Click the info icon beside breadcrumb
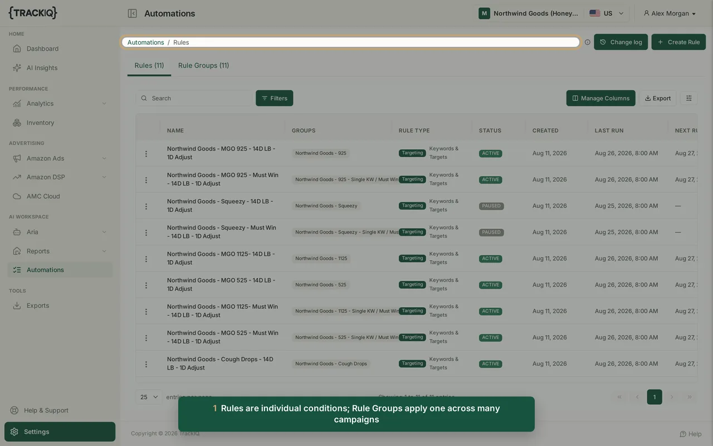The image size is (713, 446). pyautogui.click(x=587, y=42)
